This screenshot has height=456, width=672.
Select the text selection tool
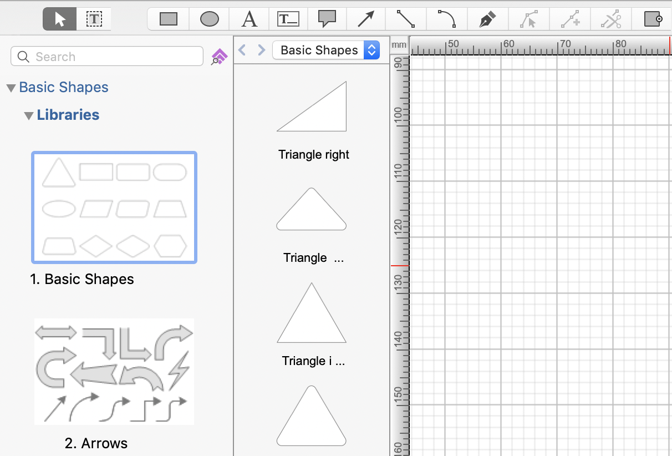click(x=94, y=19)
